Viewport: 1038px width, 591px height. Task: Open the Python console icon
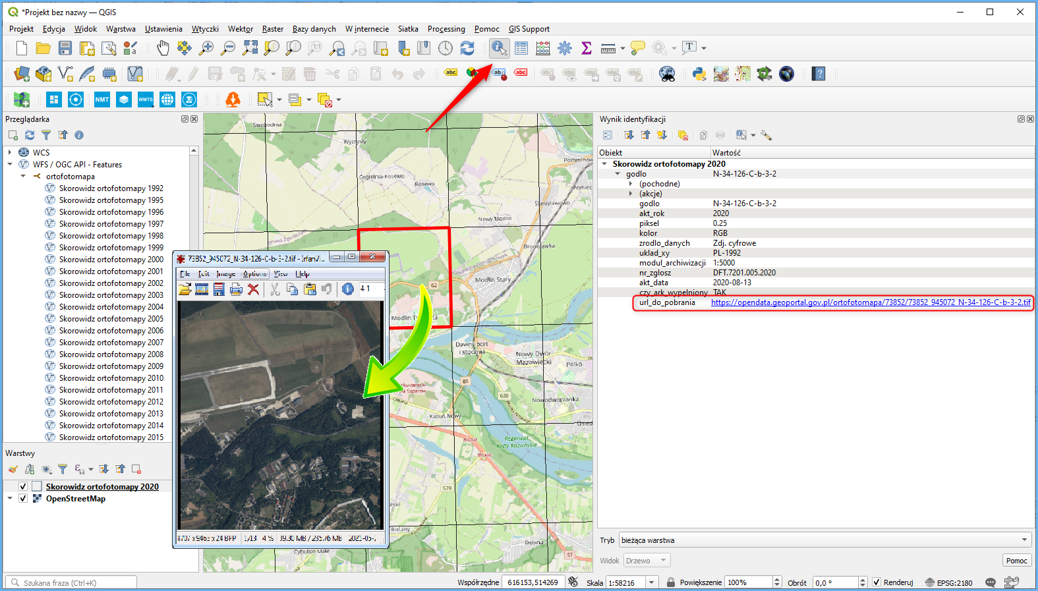pyautogui.click(x=699, y=74)
